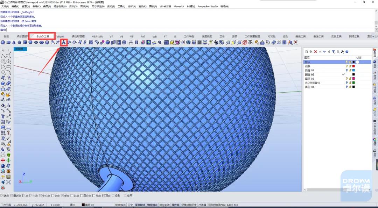Toggle visibility bulb of 图层 04

click(346, 87)
